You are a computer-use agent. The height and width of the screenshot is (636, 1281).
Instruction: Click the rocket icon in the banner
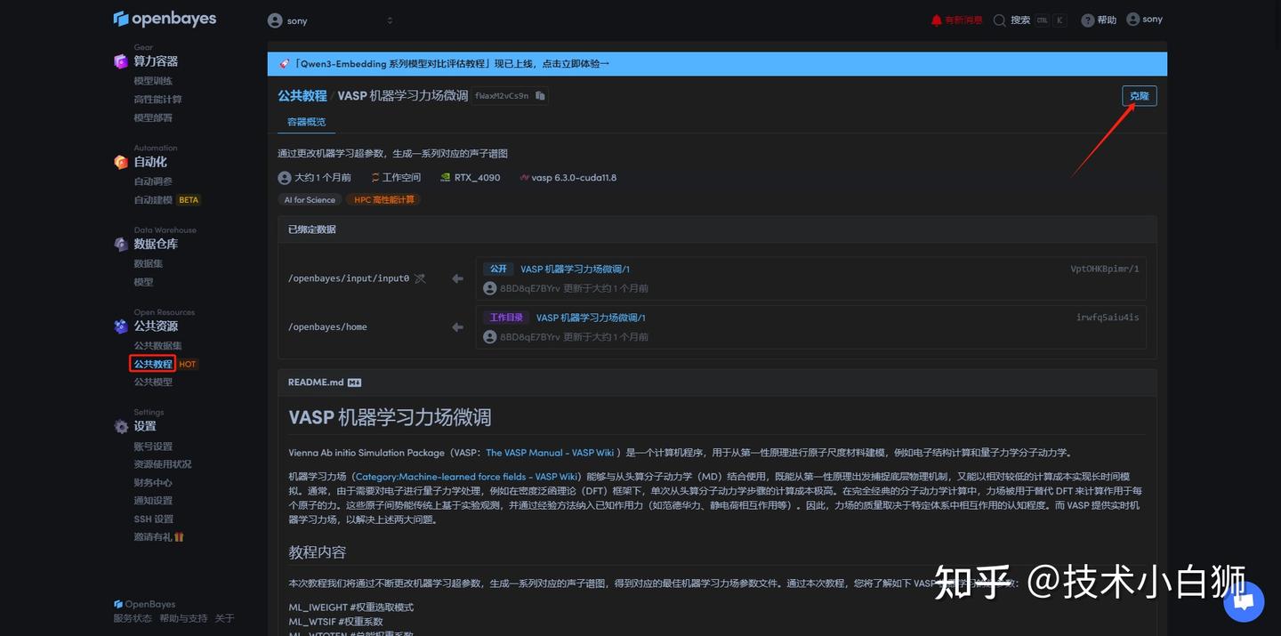[x=285, y=64]
